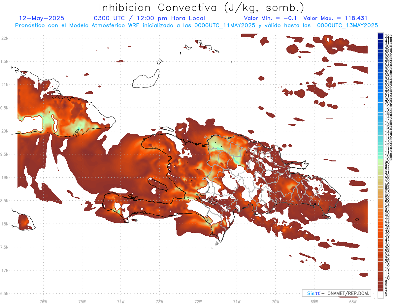
Task: Click the "73W" longitude label
Action: click(159, 301)
